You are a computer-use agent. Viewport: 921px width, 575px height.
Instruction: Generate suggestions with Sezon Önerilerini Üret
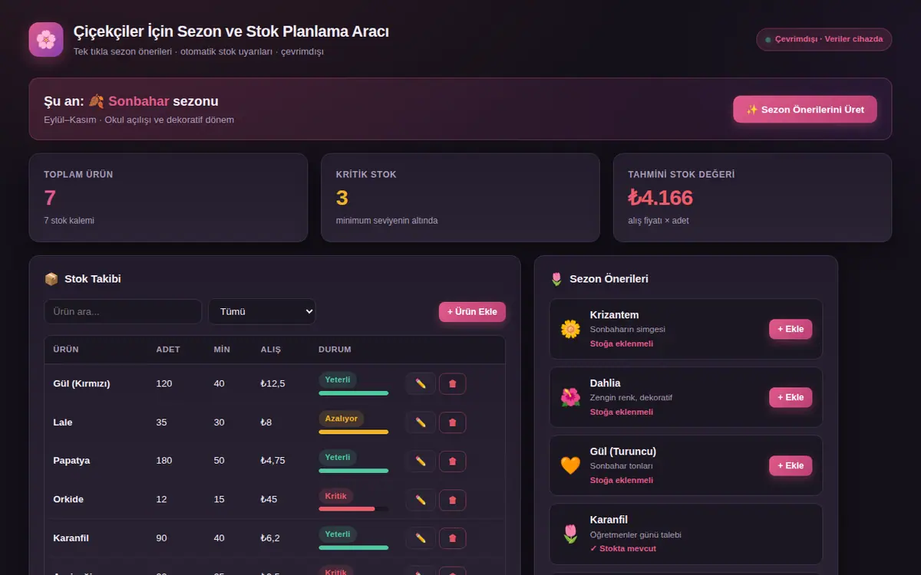tap(805, 110)
